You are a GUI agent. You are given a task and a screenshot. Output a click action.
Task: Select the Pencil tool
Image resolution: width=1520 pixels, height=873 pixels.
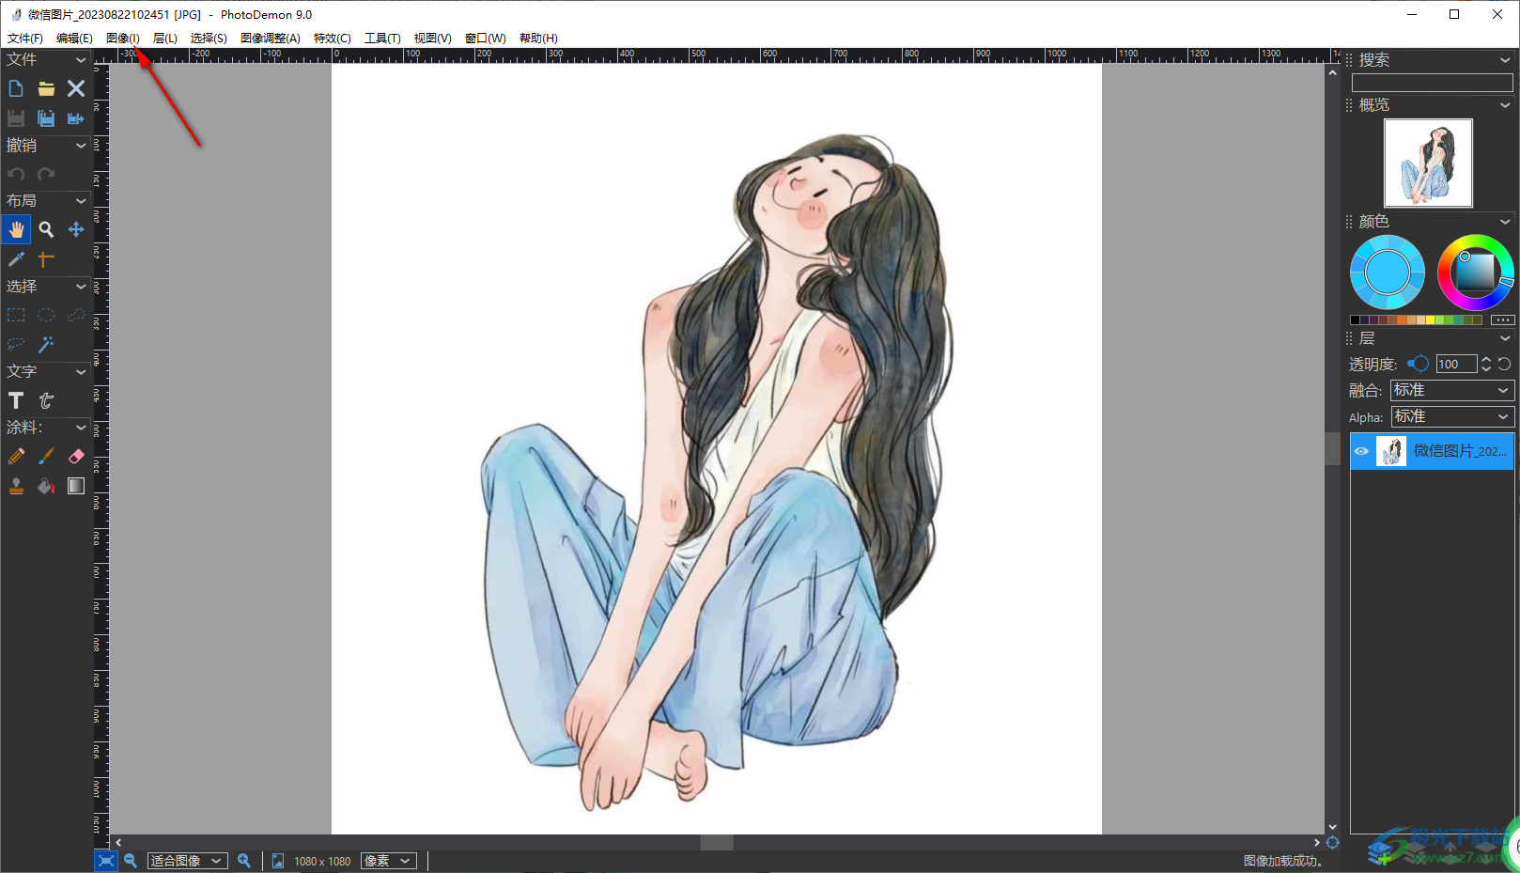click(16, 456)
